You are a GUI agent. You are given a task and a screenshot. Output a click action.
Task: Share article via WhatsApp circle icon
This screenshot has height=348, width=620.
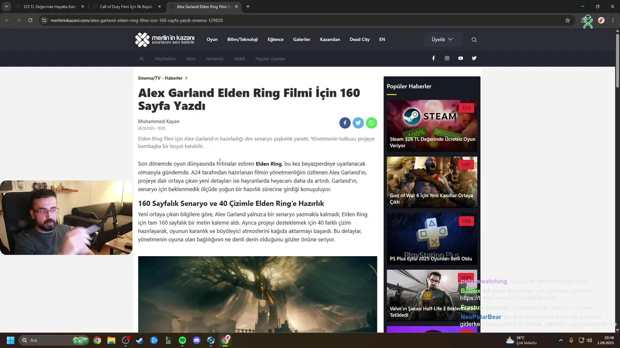[372, 123]
